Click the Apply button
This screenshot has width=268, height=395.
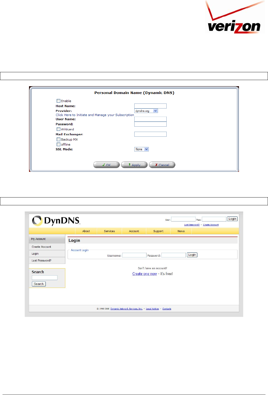134,165
